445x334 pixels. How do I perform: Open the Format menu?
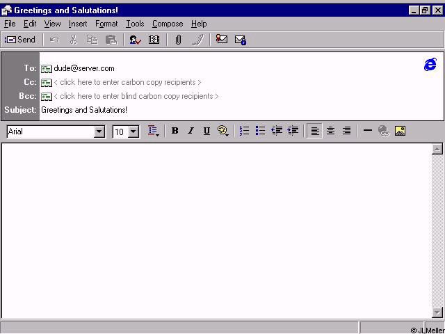[x=106, y=24]
